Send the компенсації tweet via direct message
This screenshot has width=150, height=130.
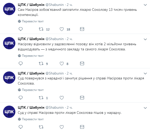click(x=82, y=29)
